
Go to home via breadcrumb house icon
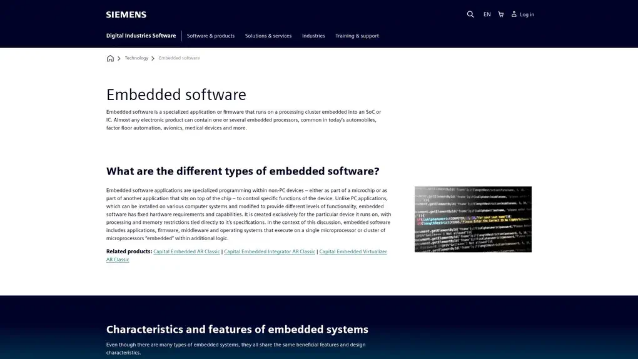pos(110,58)
